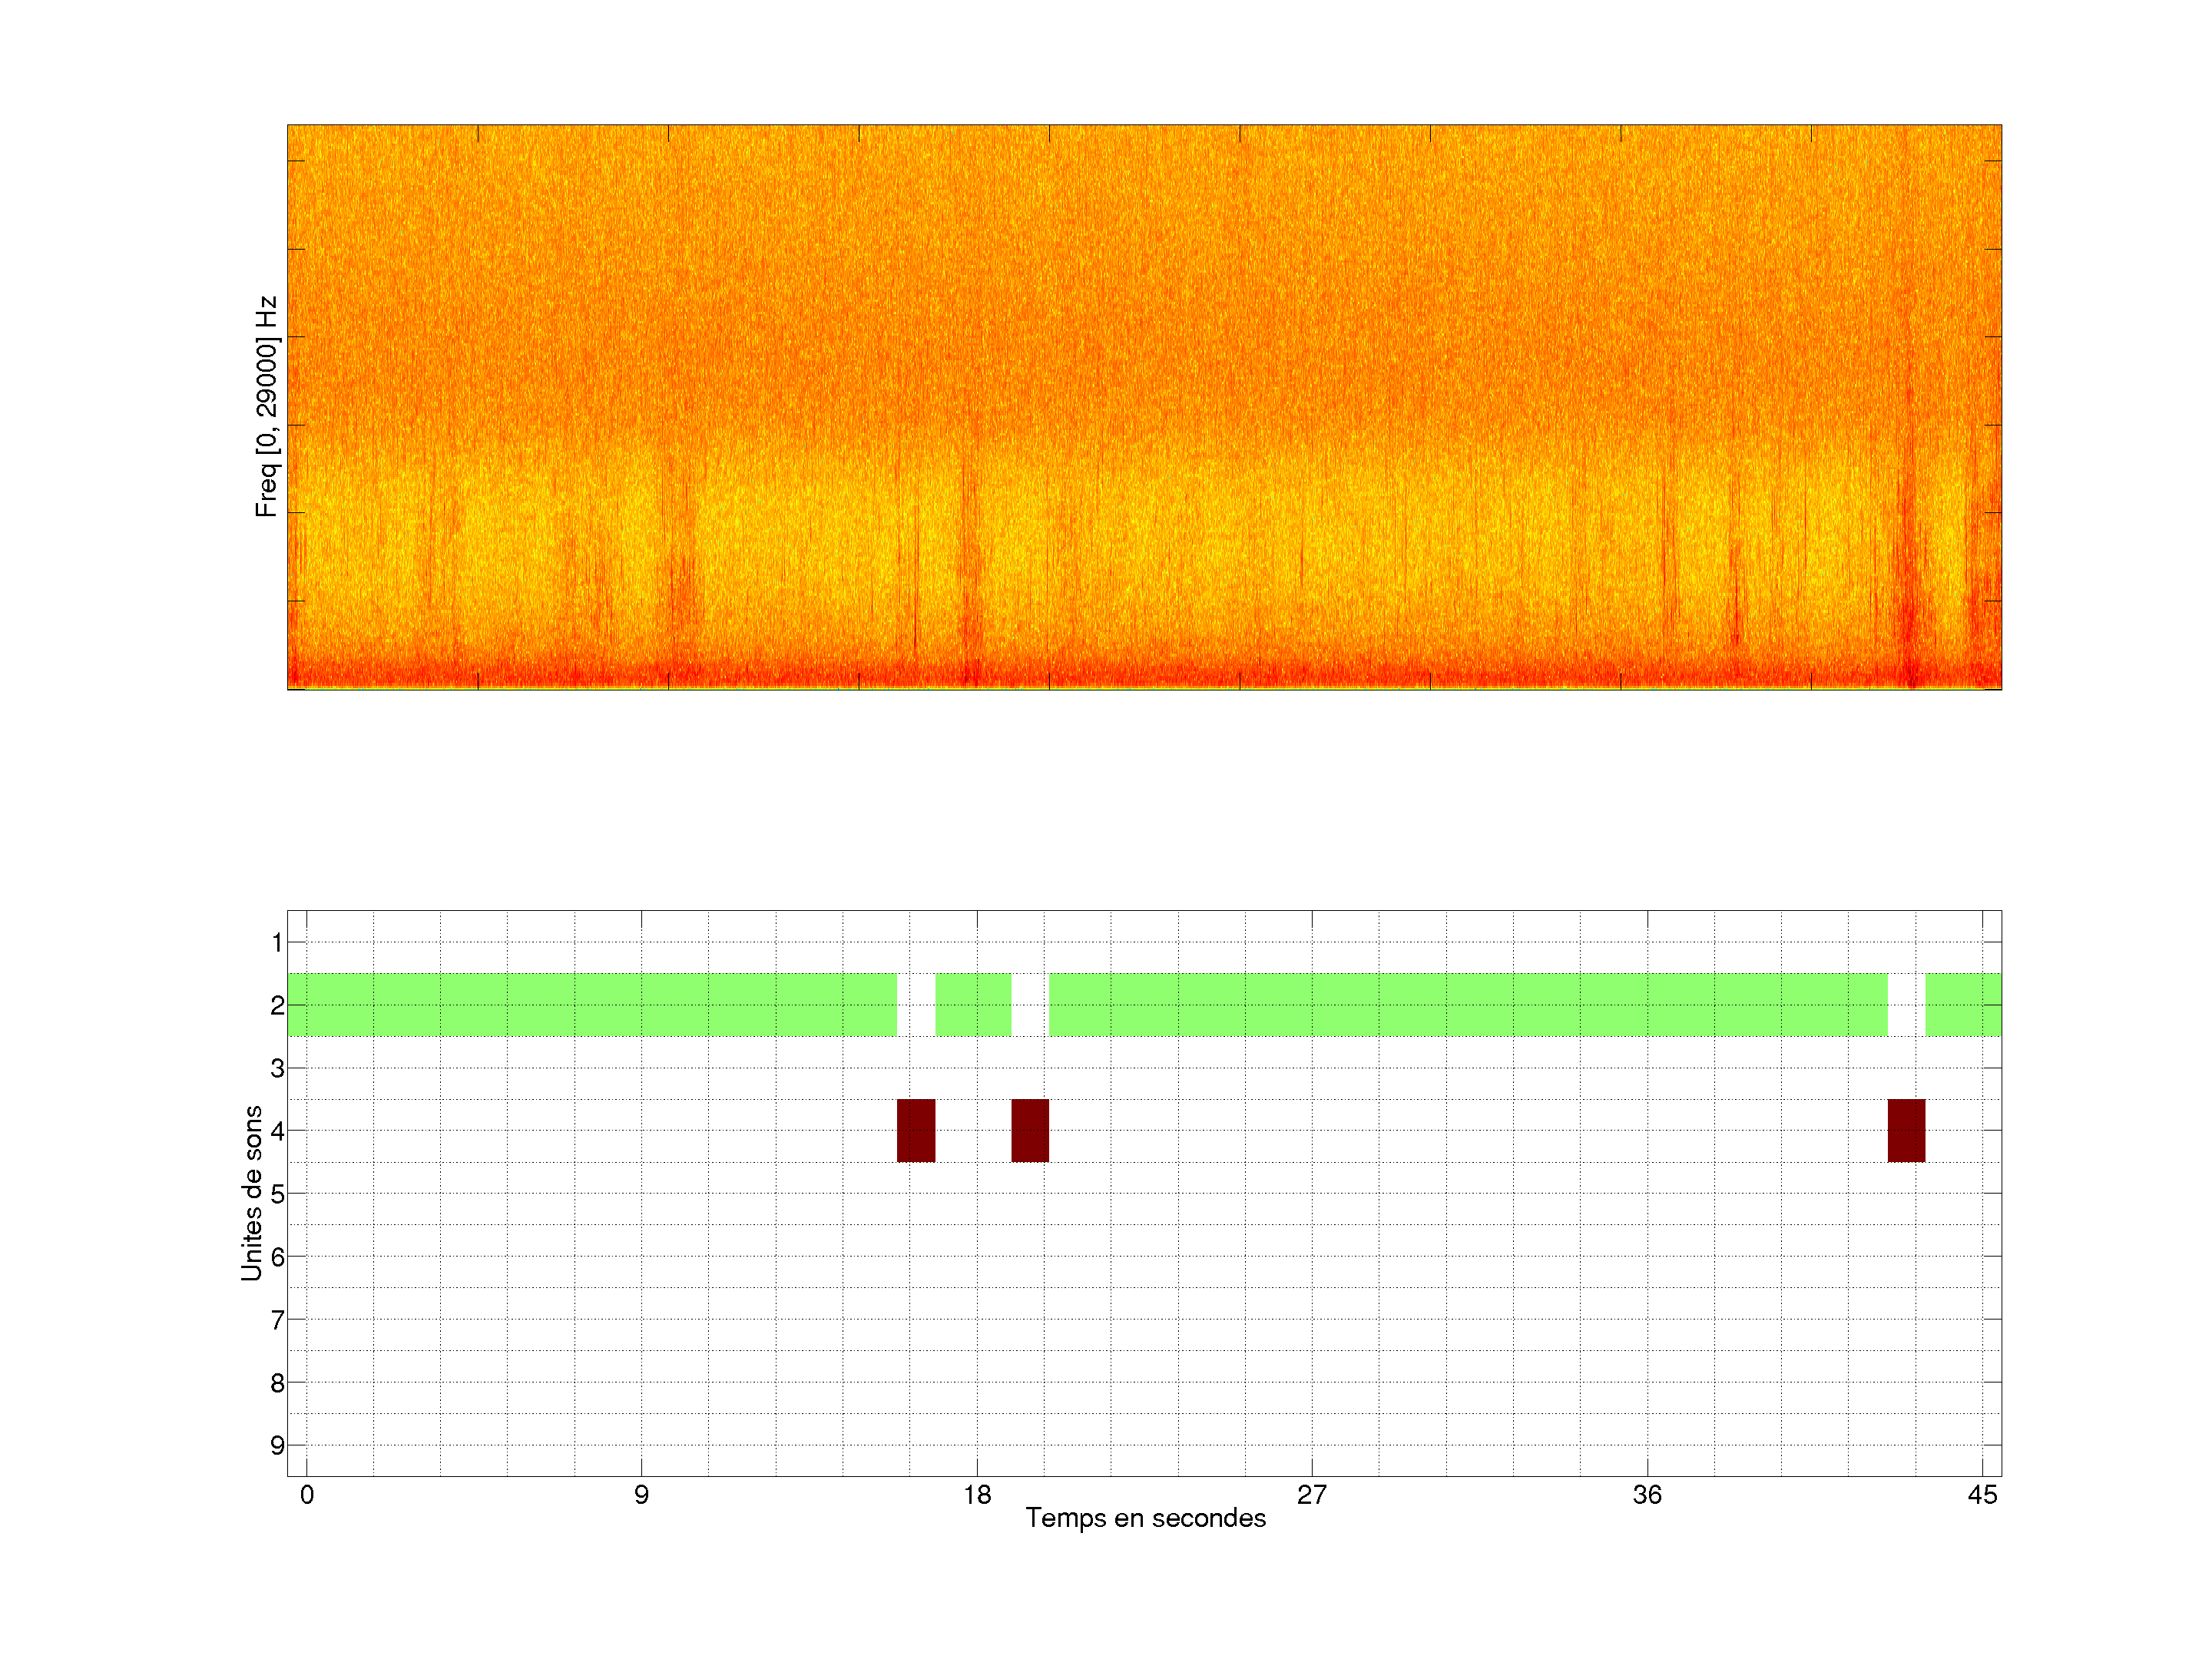Click the first dark red block in row 4
The height and width of the screenshot is (1659, 2212).
click(915, 1130)
